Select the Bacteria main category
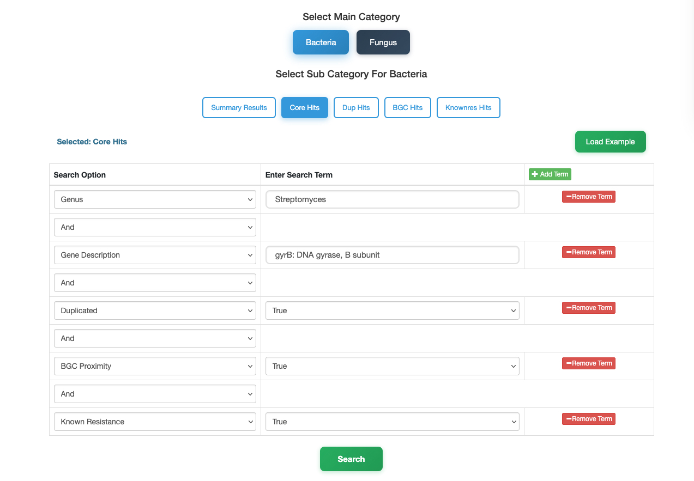Image resolution: width=694 pixels, height=481 pixels. click(x=321, y=42)
